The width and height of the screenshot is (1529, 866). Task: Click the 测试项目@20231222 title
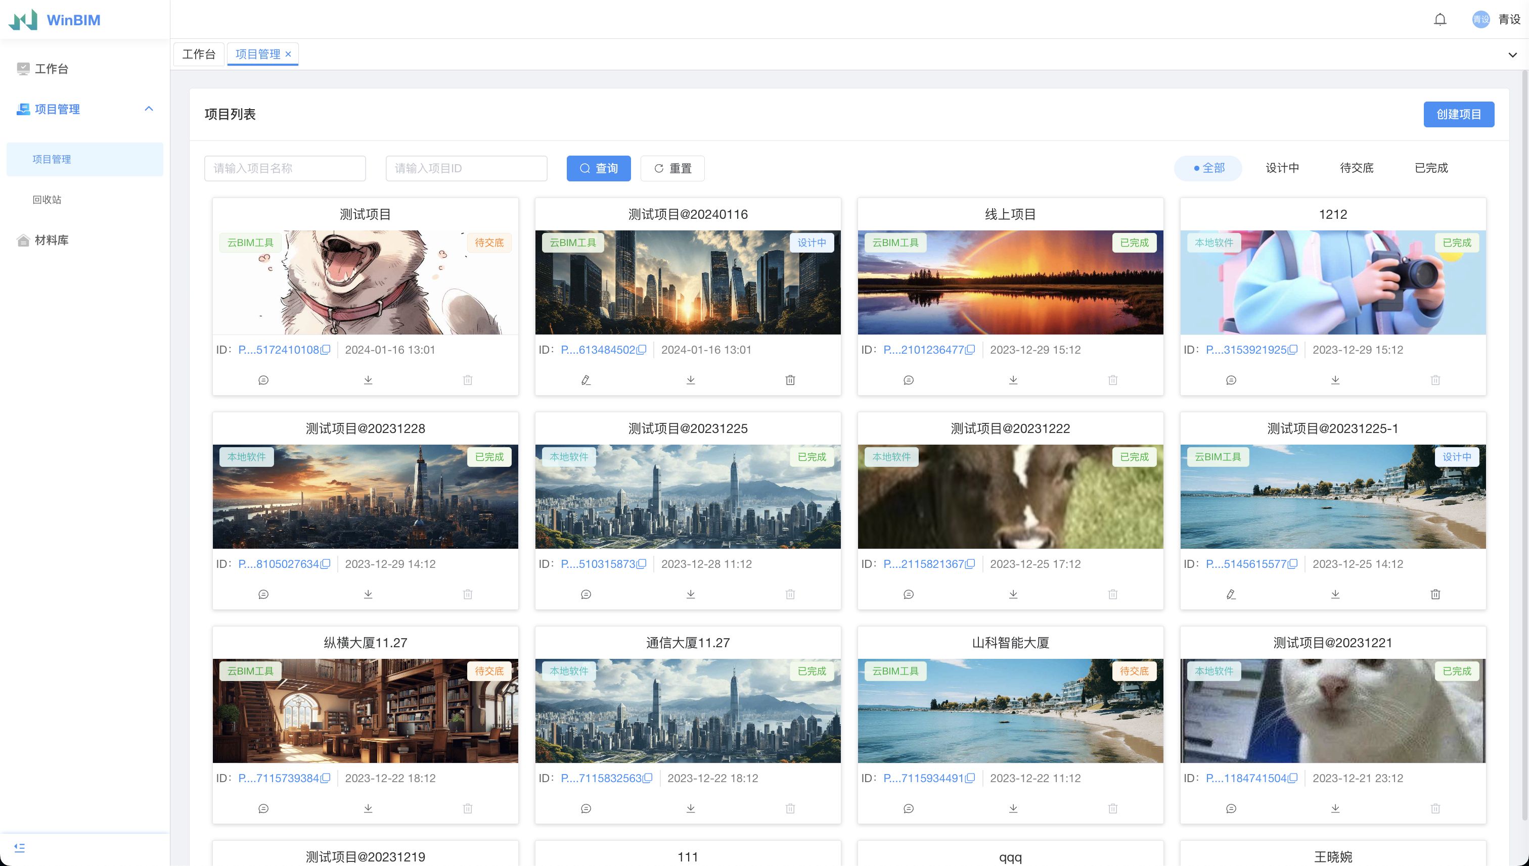click(x=1011, y=429)
